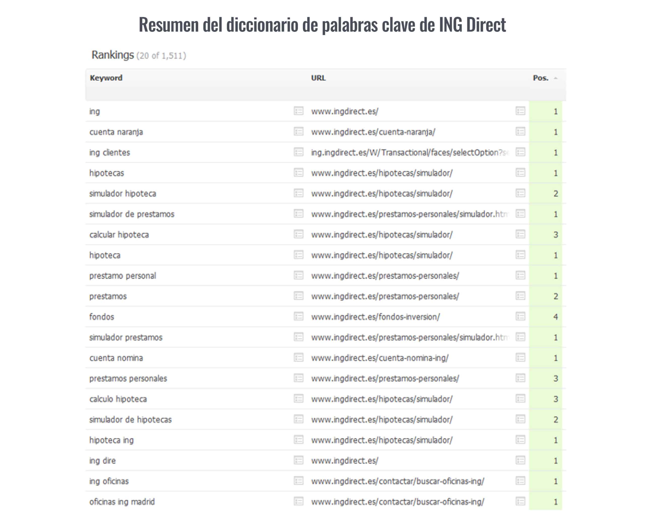The width and height of the screenshot is (645, 512).
Task: Click position value 2 in 'simulador de hipotecas' row
Action: (x=555, y=419)
